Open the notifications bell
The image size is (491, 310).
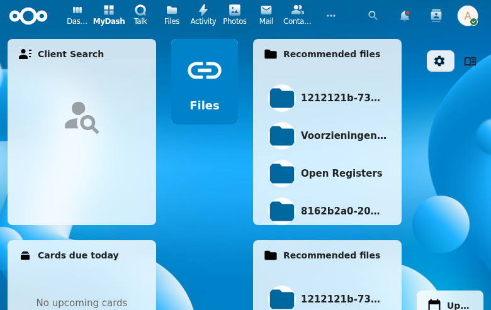coord(405,16)
